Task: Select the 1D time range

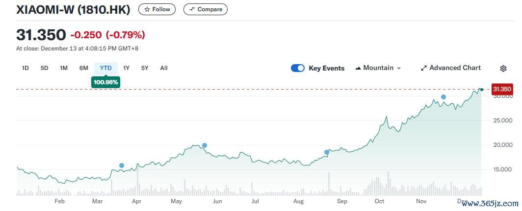Action: (26, 68)
